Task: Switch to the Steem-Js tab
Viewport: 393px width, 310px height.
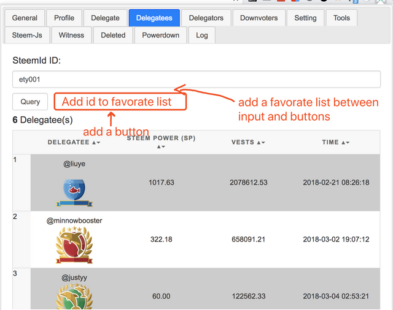Action: click(x=27, y=36)
